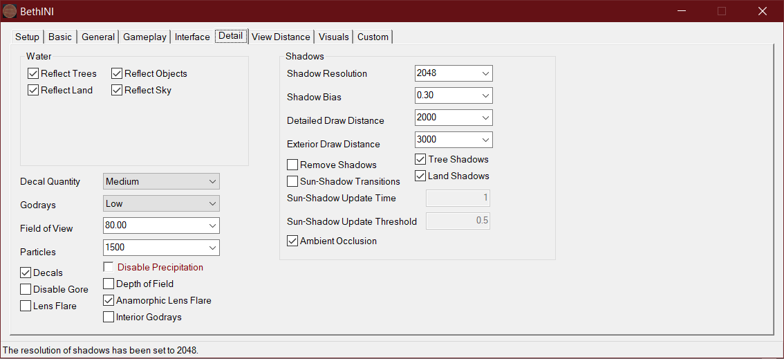Turn off Tree Shadows checkbox

420,159
